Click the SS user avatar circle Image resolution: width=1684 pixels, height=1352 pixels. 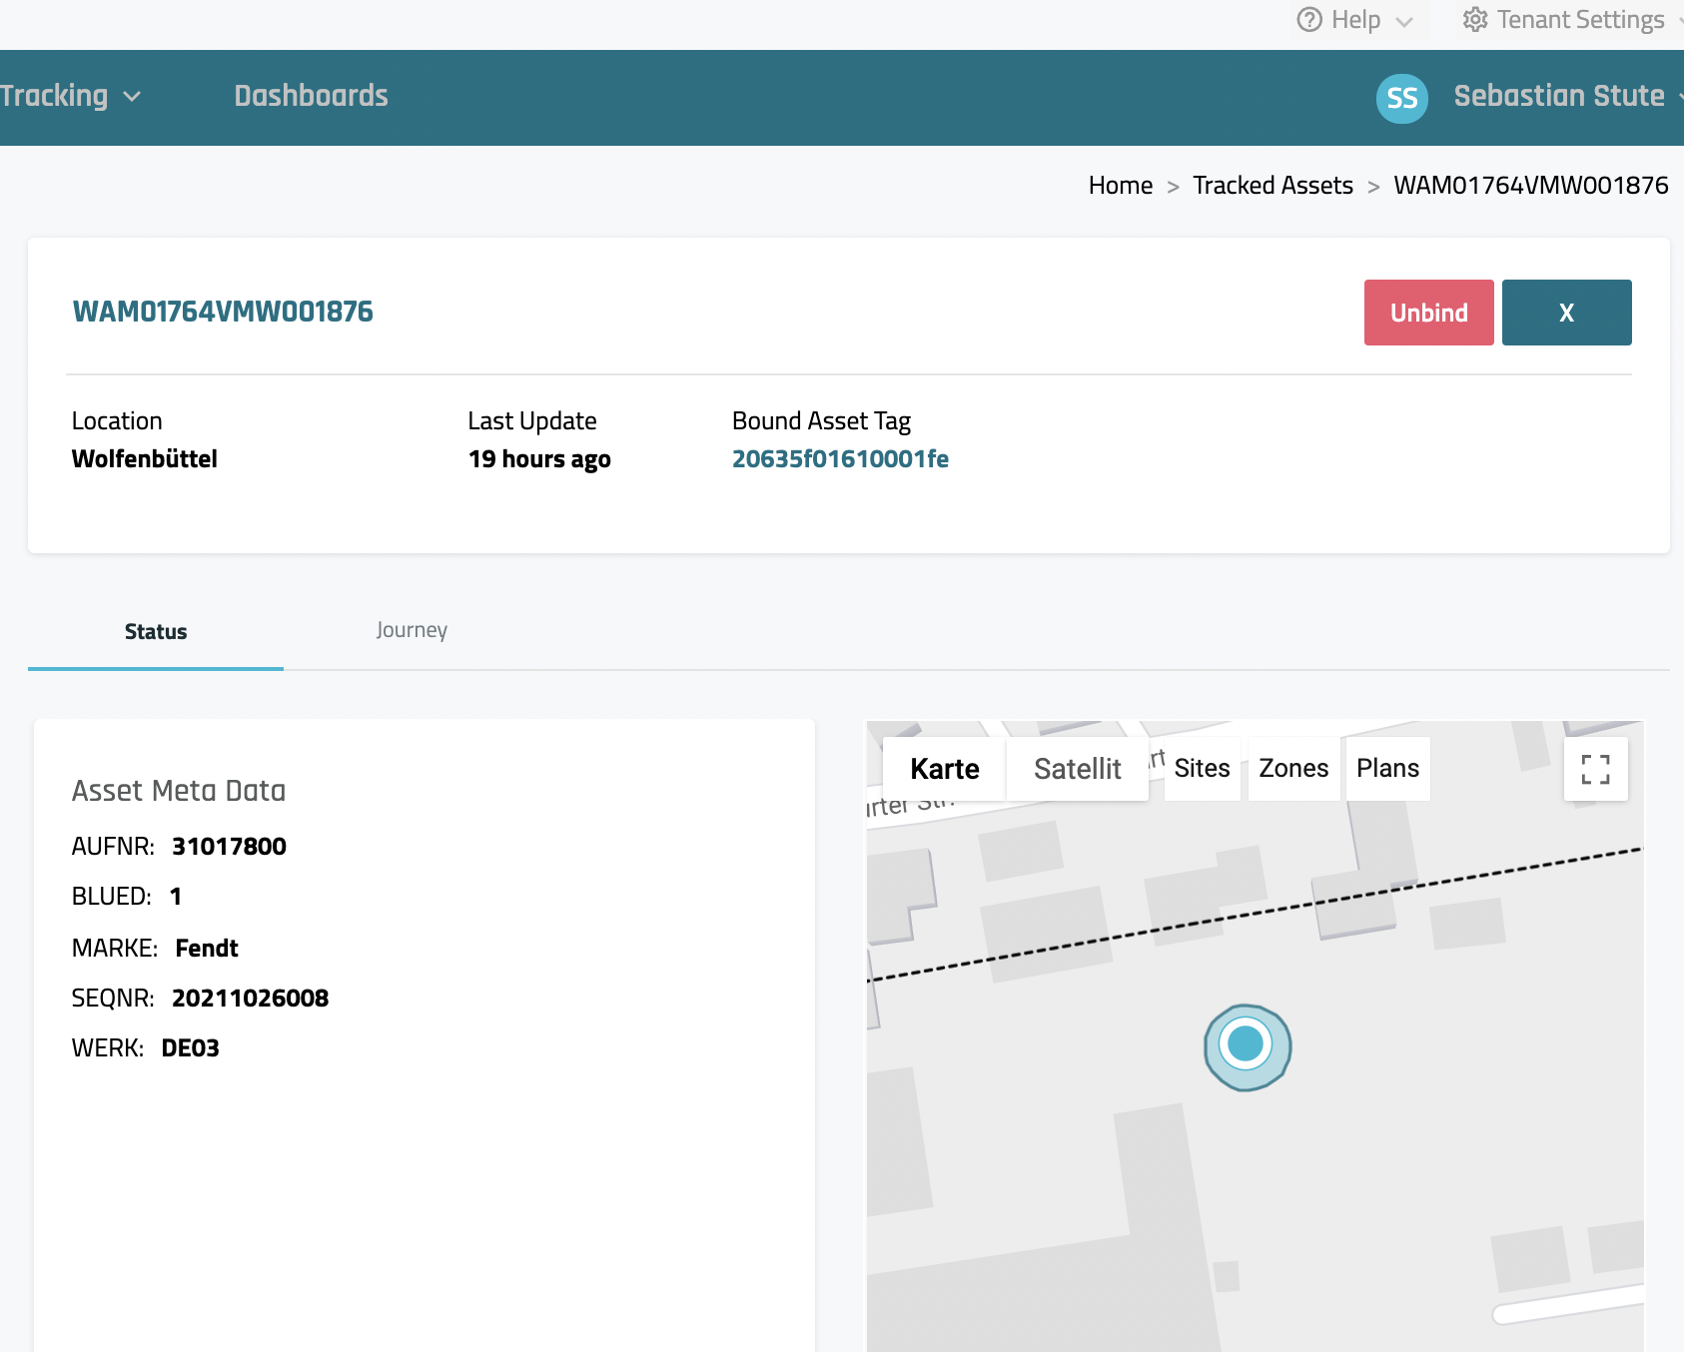[x=1401, y=98]
